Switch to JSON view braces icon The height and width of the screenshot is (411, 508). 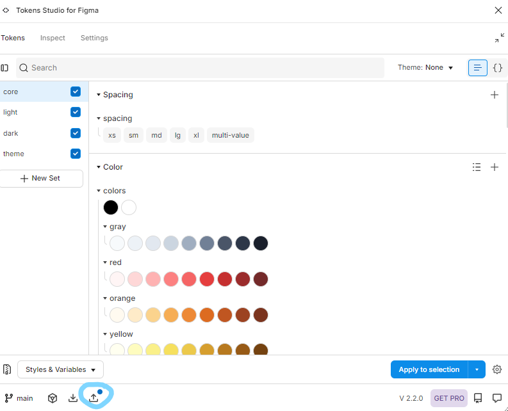coord(497,68)
